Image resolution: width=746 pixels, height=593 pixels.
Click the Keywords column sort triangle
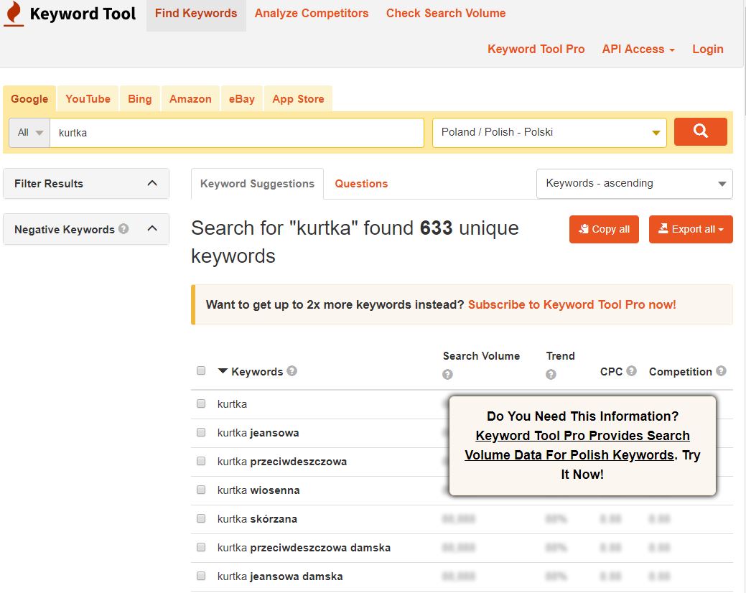(x=222, y=371)
